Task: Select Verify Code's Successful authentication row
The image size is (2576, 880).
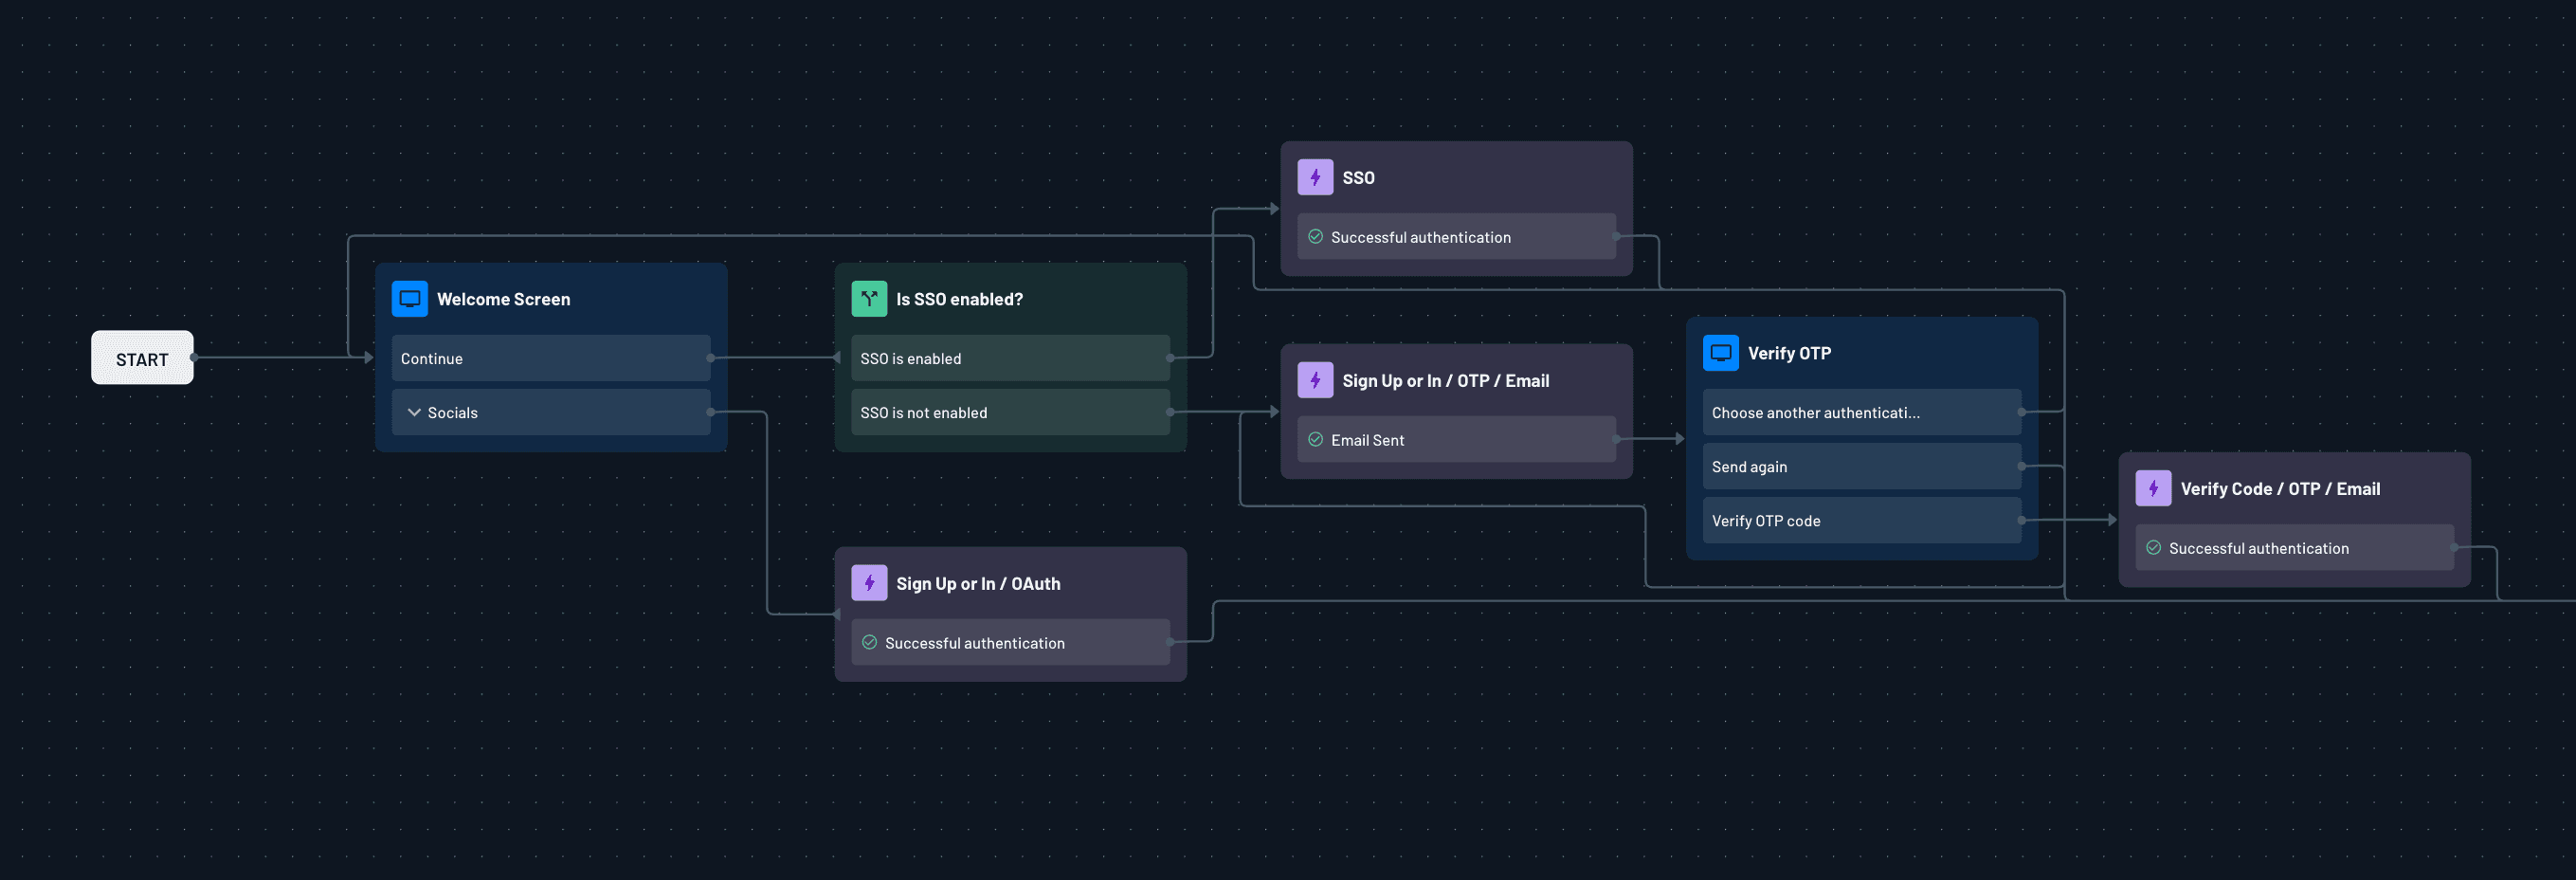Action: 2293,548
